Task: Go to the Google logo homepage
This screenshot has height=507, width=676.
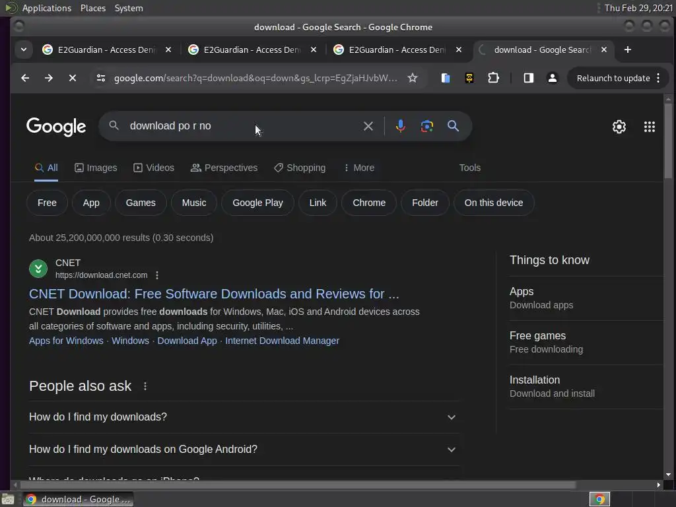Action: coord(56,127)
